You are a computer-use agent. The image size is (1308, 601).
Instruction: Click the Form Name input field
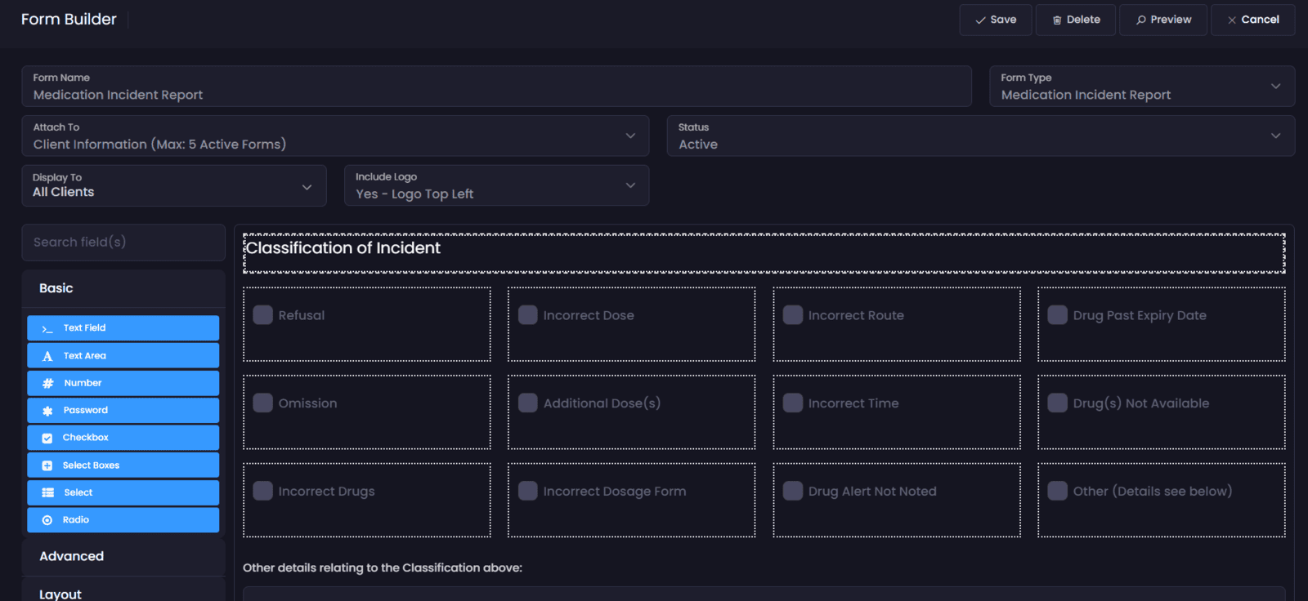pos(497,87)
